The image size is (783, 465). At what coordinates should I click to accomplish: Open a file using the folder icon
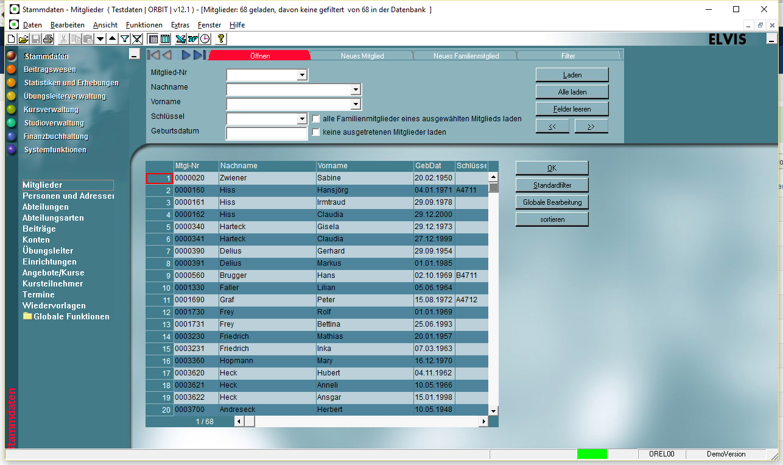[x=23, y=38]
